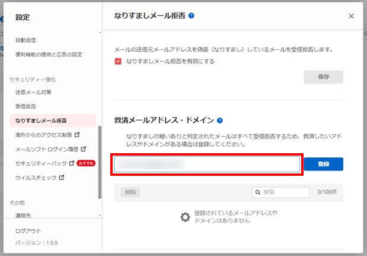This screenshot has height=256, width=367.
Task: Click the gear icon in empty list
Action: [186, 217]
